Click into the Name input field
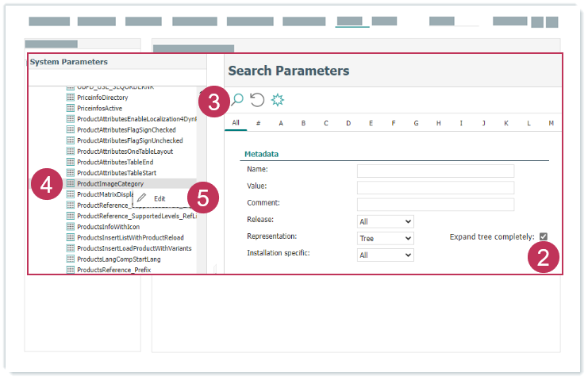This screenshot has width=588, height=380. 435,171
